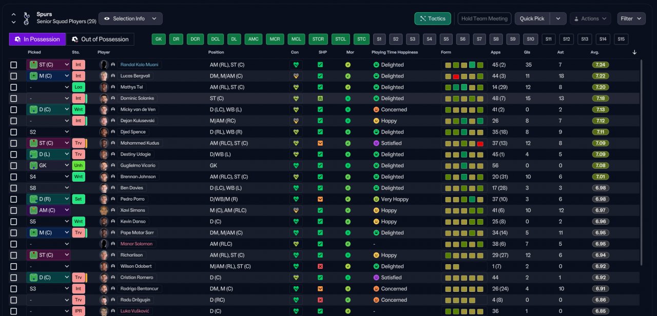This screenshot has height=316, width=657.
Task: Click Mohammed Kudus's orange sharpness icon
Action: 320,143
